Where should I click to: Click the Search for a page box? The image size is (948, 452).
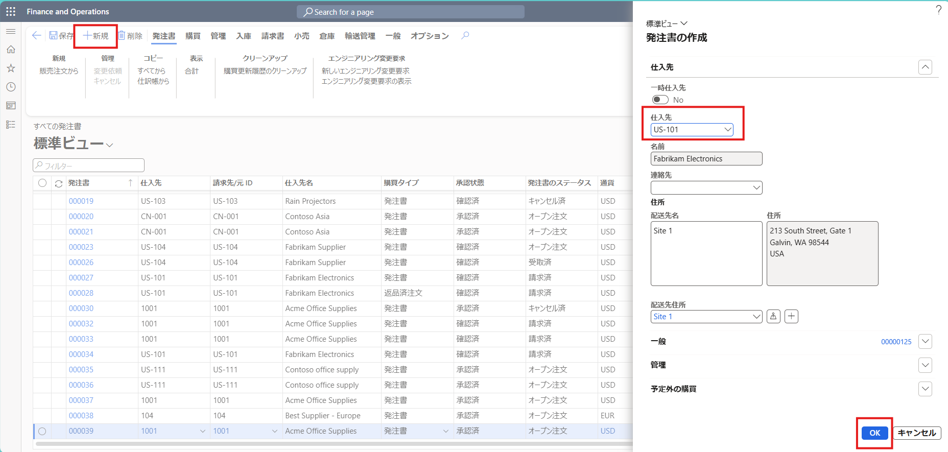coord(410,12)
